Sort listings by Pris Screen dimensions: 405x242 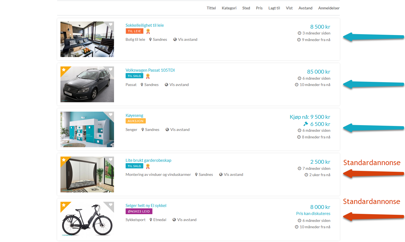click(259, 8)
